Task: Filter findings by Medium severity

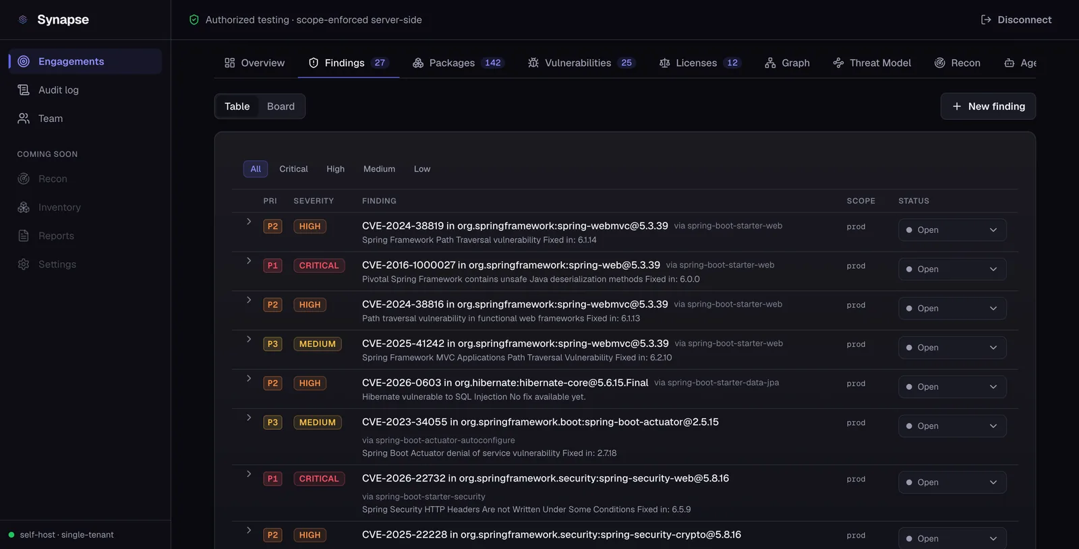Action: pos(379,169)
